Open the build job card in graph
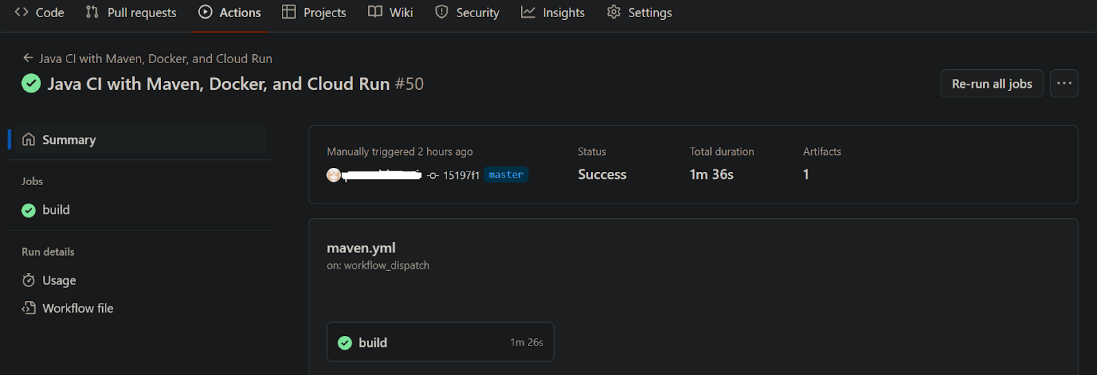 (x=440, y=342)
